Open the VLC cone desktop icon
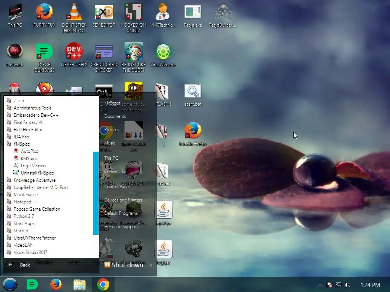This screenshot has width=390, height=292. 74,18
